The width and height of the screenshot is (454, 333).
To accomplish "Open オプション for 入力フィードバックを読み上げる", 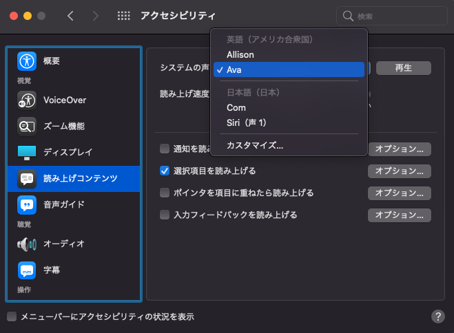I will point(399,215).
